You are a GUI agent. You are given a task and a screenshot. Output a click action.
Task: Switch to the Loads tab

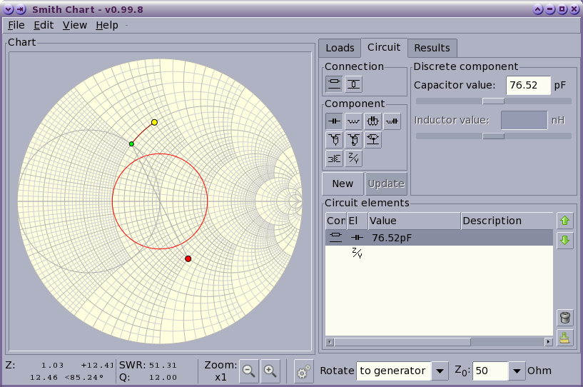(340, 48)
